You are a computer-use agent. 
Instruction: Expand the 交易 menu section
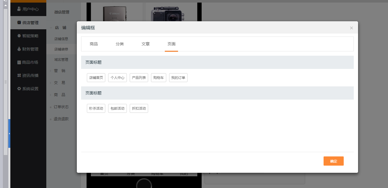pyautogui.click(x=51, y=83)
